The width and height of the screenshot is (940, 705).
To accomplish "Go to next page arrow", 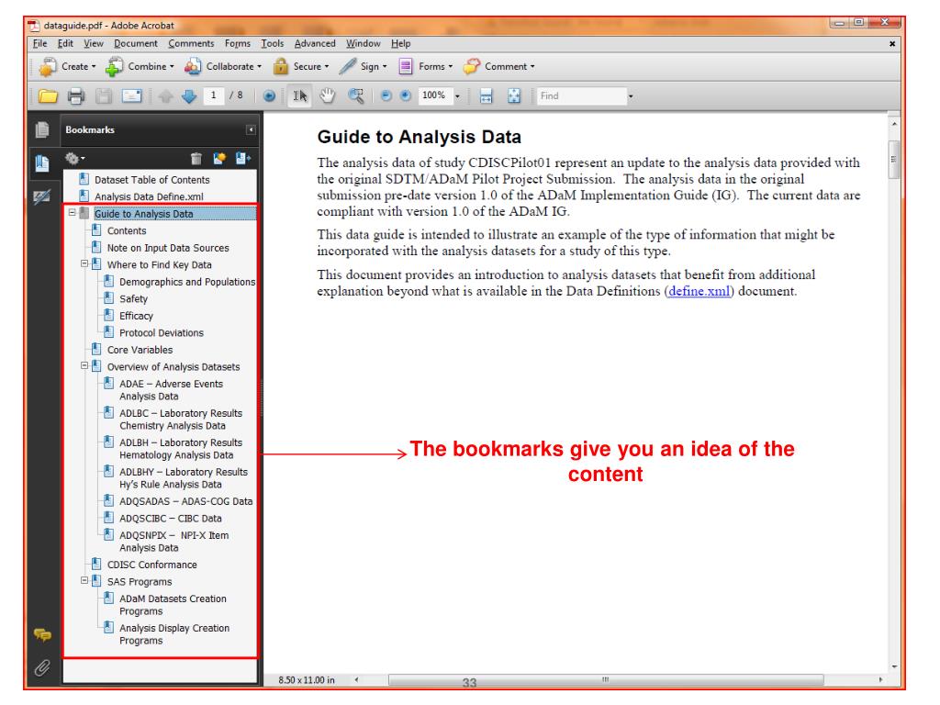I will point(189,95).
